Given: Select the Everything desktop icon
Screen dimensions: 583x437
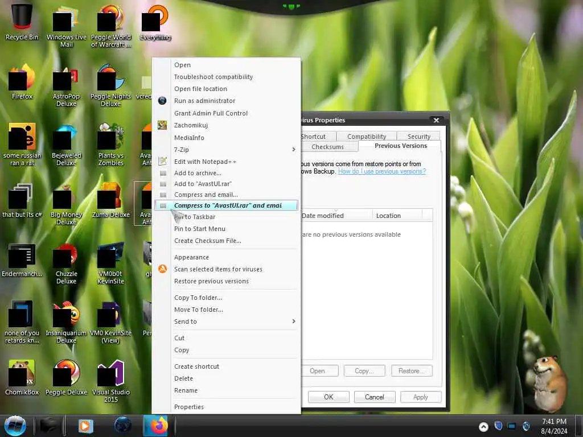Looking at the screenshot, I should coord(155,21).
